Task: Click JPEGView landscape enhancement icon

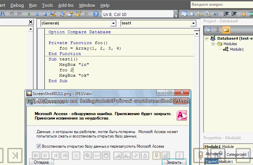Action: [166, 156]
